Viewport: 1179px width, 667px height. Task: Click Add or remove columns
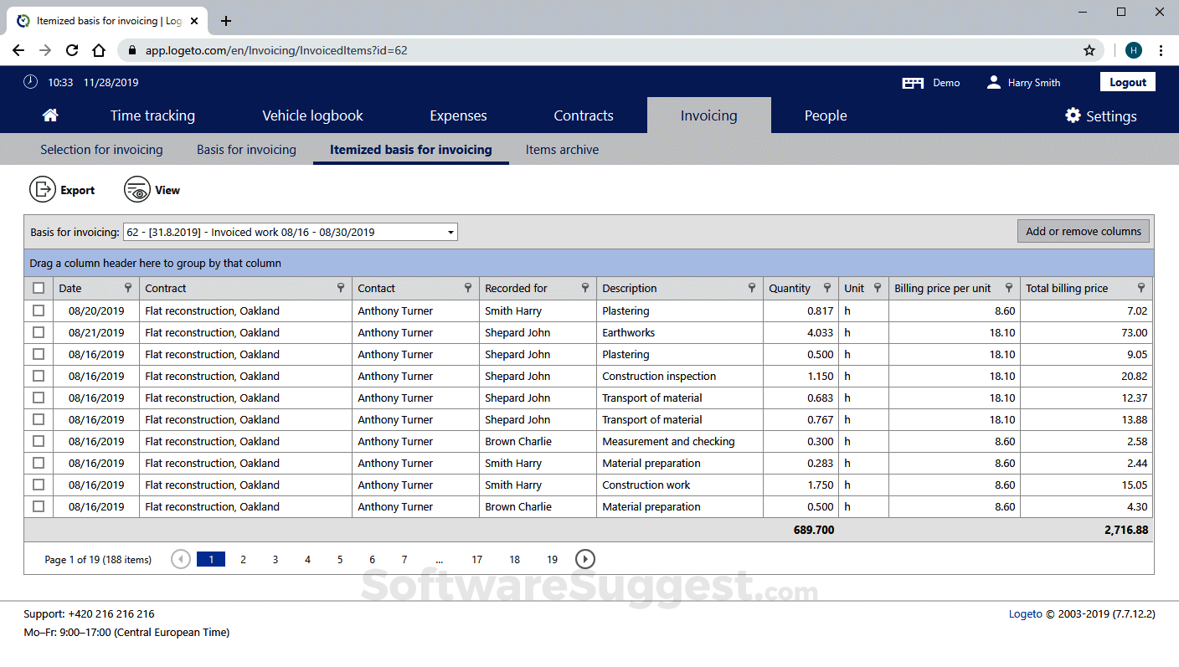coord(1084,231)
